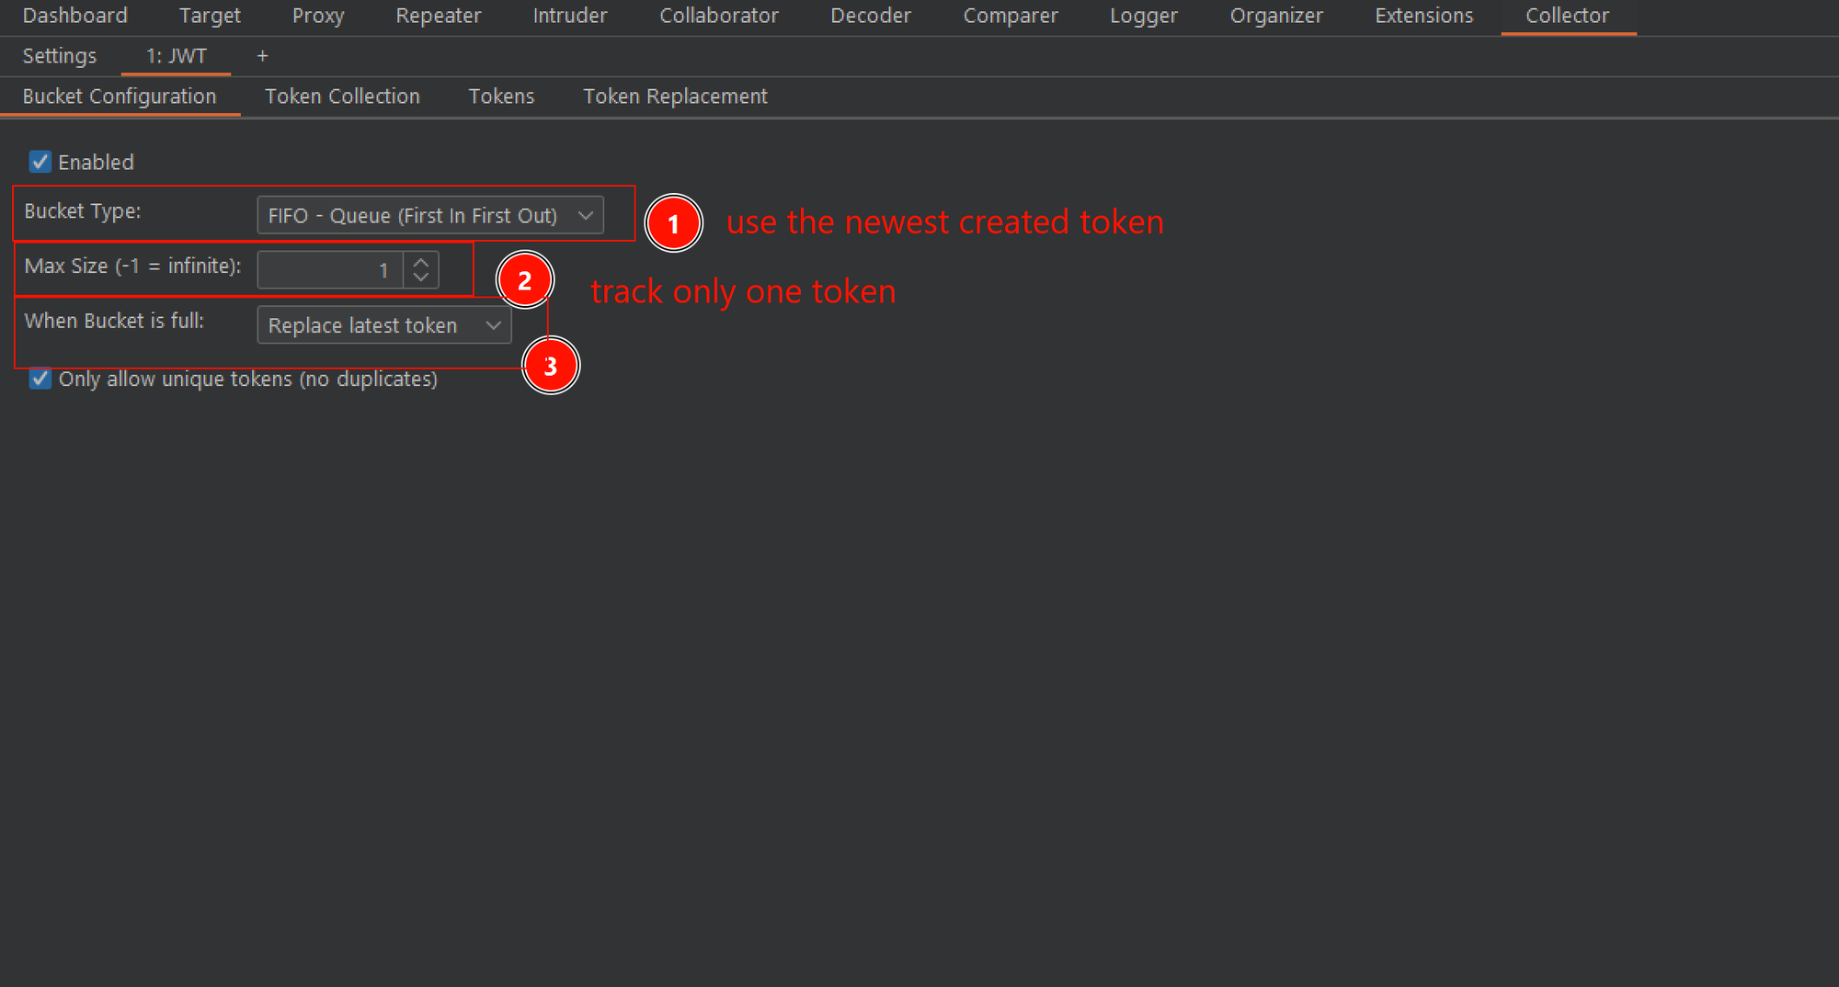Open the Decoder tab
The image size is (1839, 987).
(871, 16)
